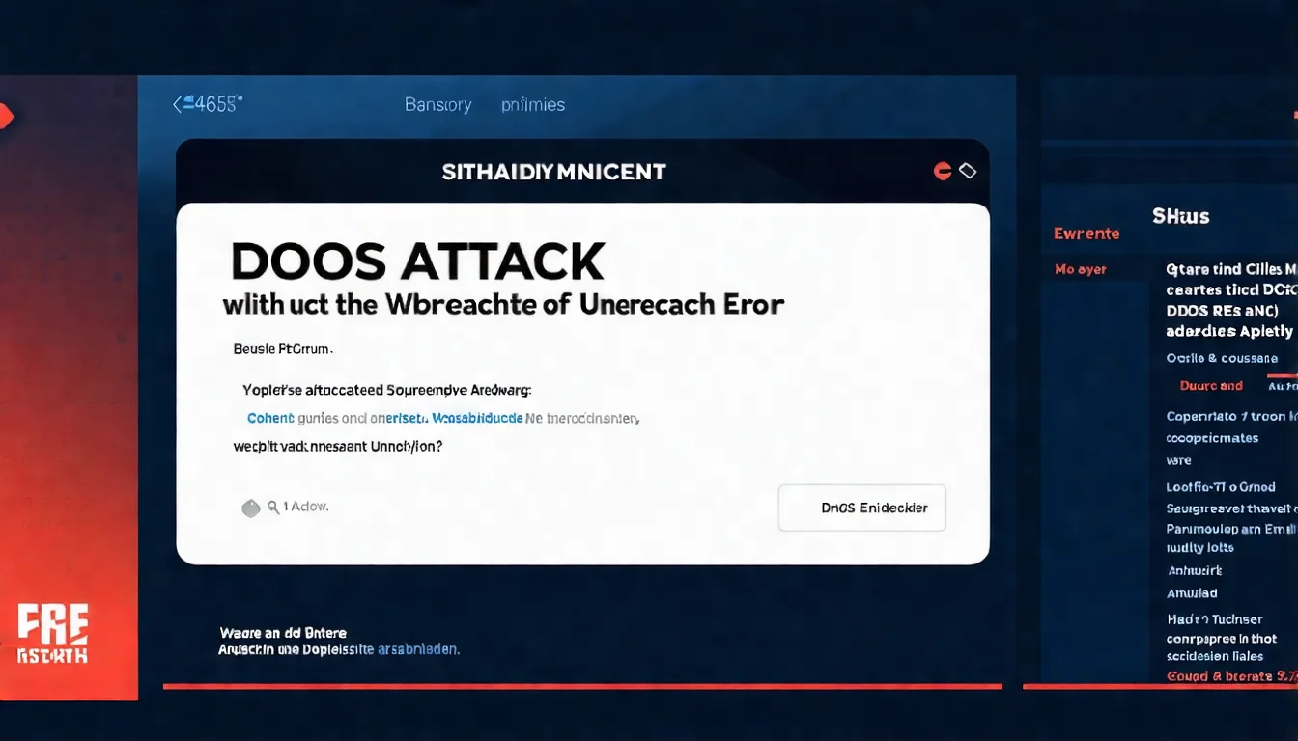Expand the SHus panel heading
The height and width of the screenshot is (741, 1298).
point(1180,216)
